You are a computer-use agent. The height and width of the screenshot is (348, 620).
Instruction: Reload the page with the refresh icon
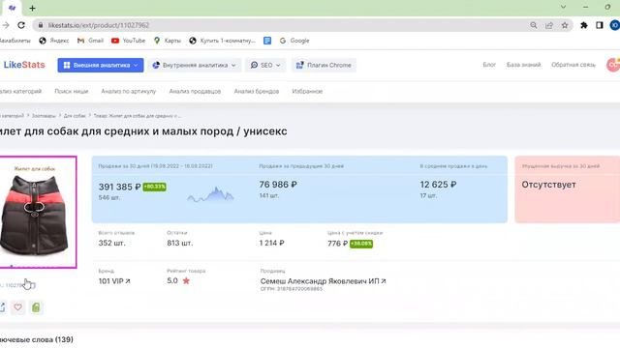click(x=21, y=25)
